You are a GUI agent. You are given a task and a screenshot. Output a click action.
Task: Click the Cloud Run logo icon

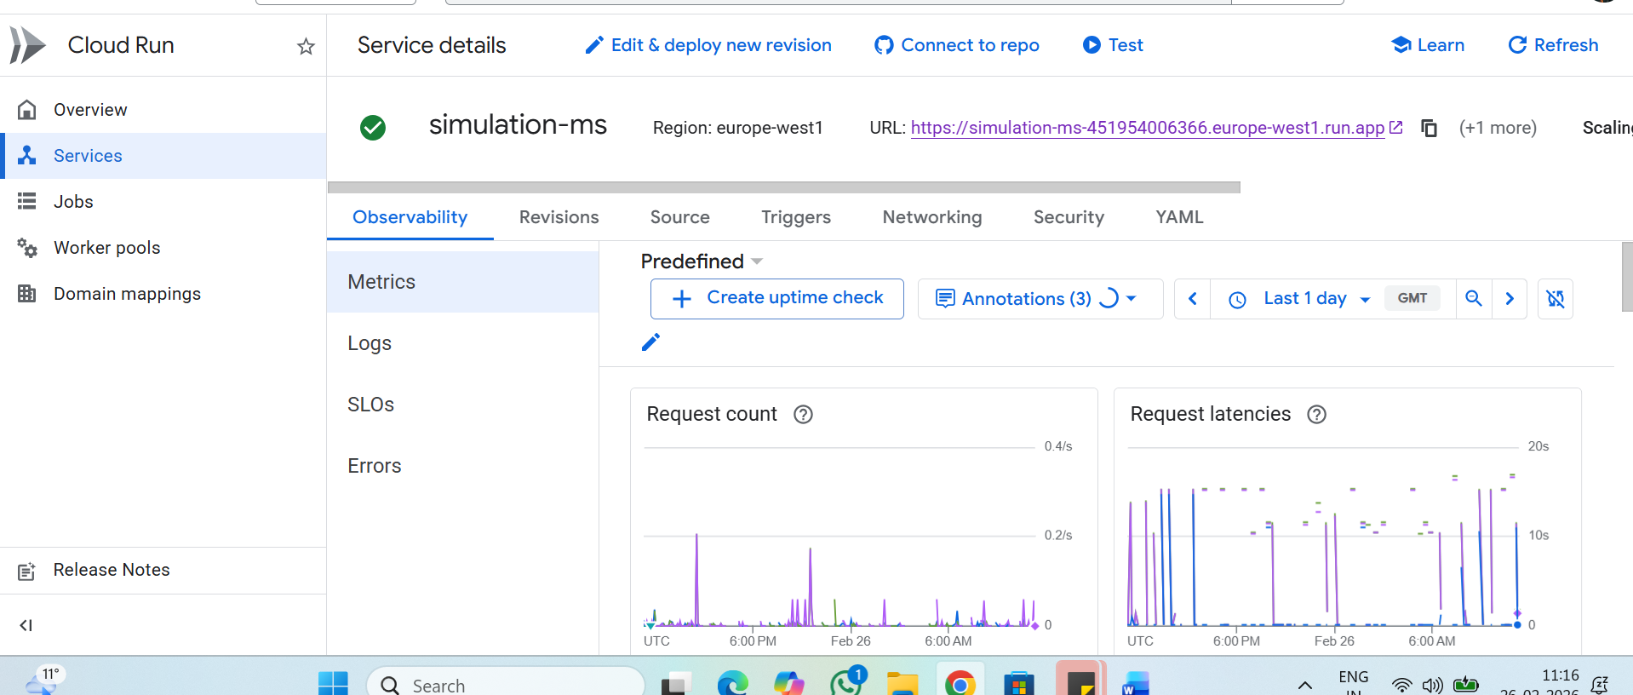[x=27, y=45]
